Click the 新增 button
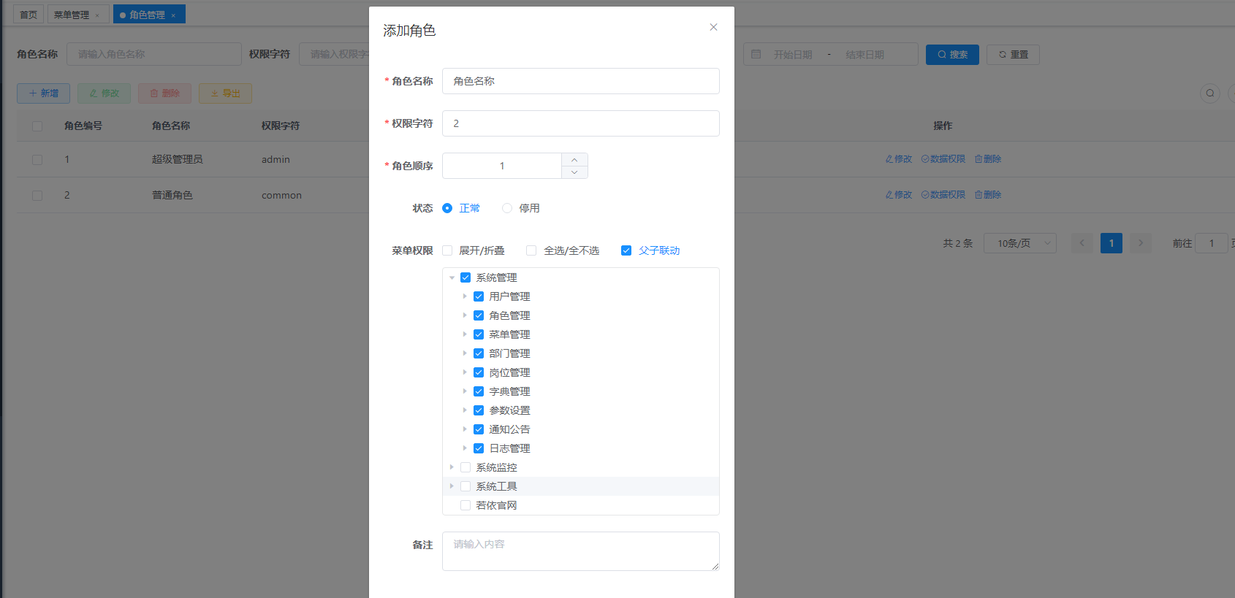The width and height of the screenshot is (1235, 598). pos(43,93)
